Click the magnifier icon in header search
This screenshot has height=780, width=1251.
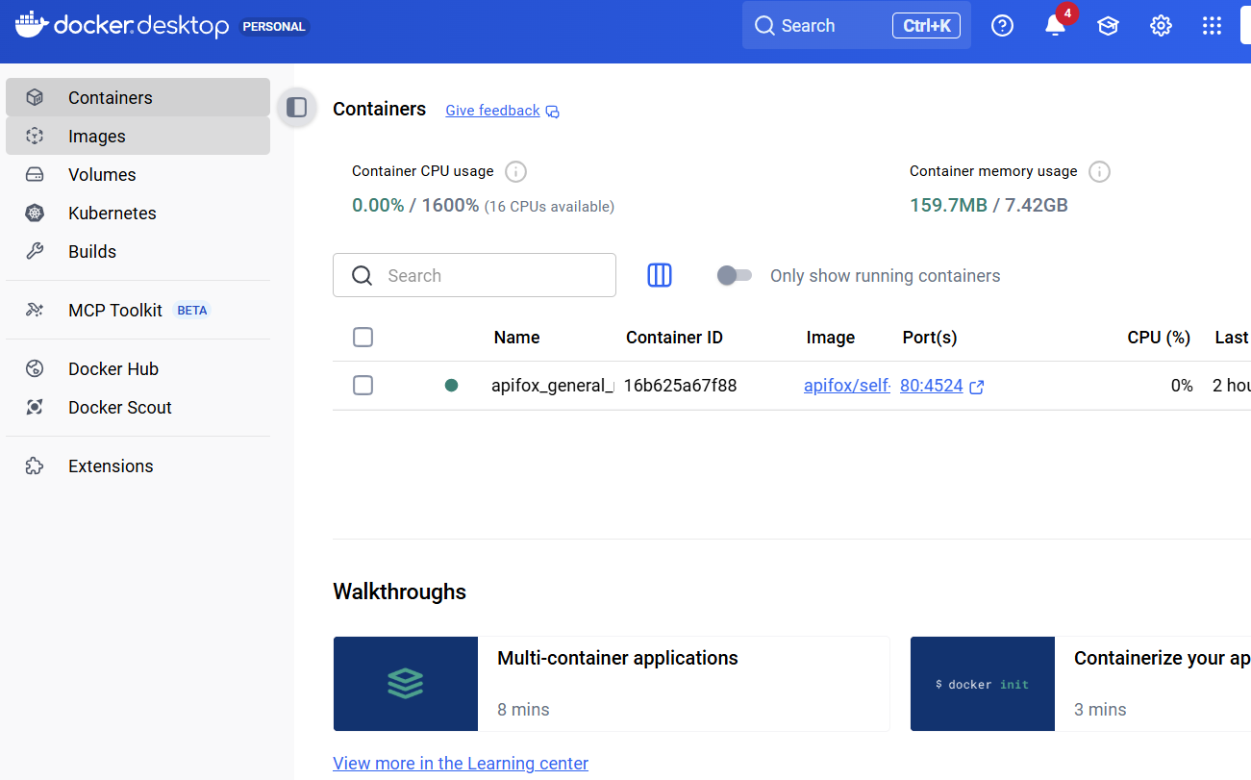click(x=764, y=26)
